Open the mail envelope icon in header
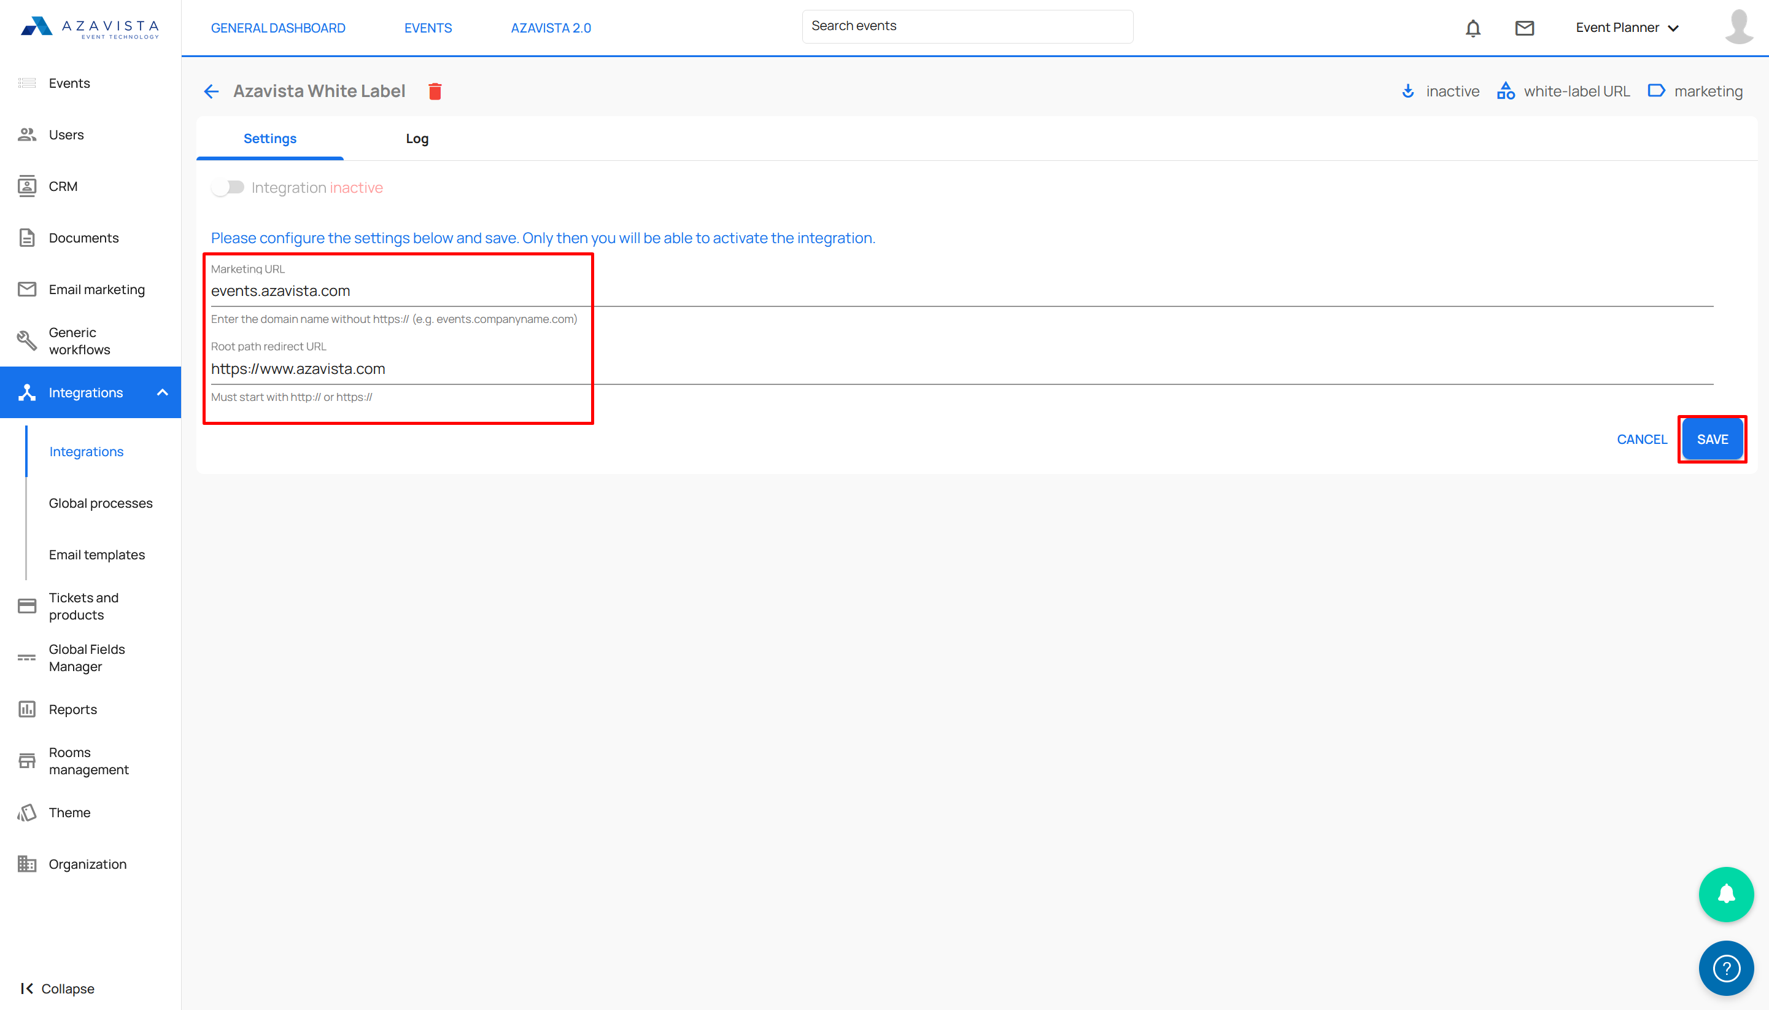Viewport: 1769px width, 1010px height. click(x=1524, y=28)
